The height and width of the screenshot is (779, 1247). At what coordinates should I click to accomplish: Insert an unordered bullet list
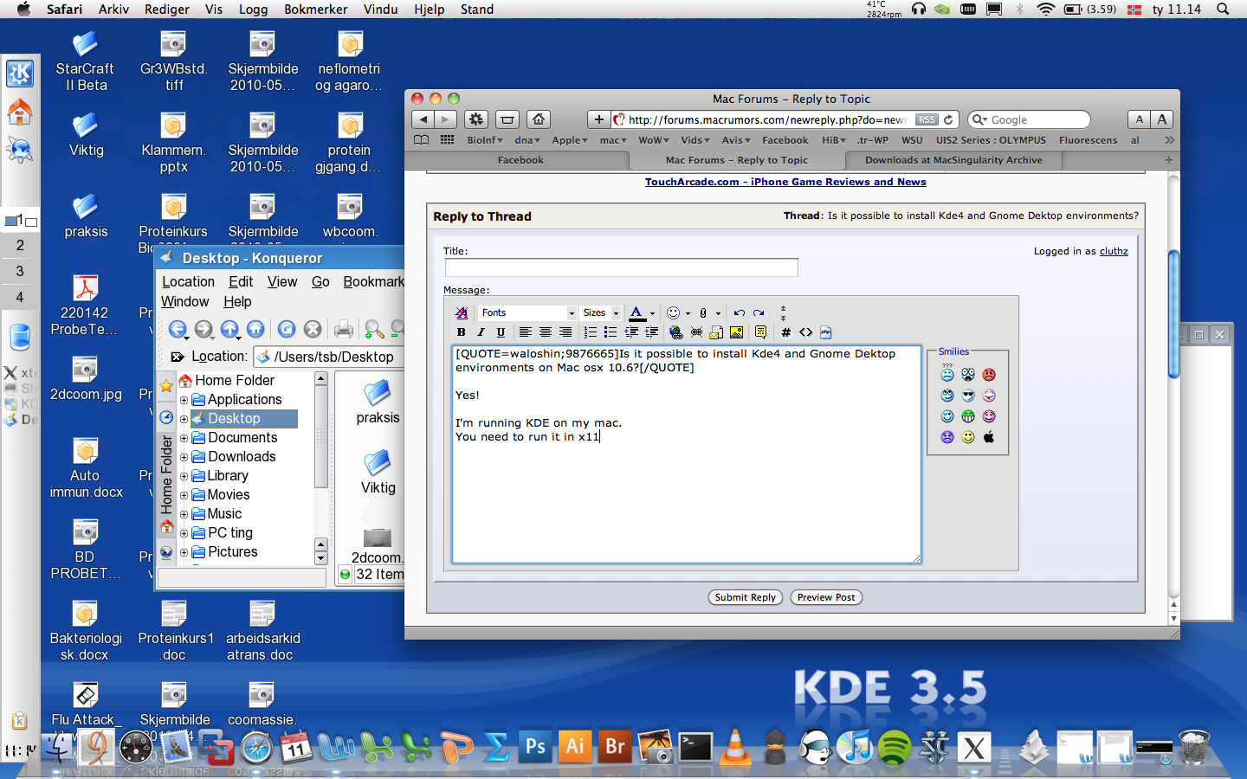pos(611,332)
